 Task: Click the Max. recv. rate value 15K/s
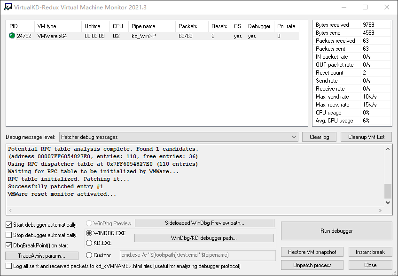point(370,104)
